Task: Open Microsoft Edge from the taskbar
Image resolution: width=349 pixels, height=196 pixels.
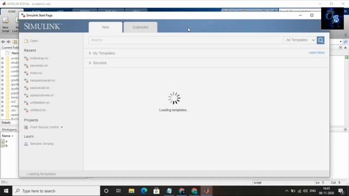Action: [144, 191]
